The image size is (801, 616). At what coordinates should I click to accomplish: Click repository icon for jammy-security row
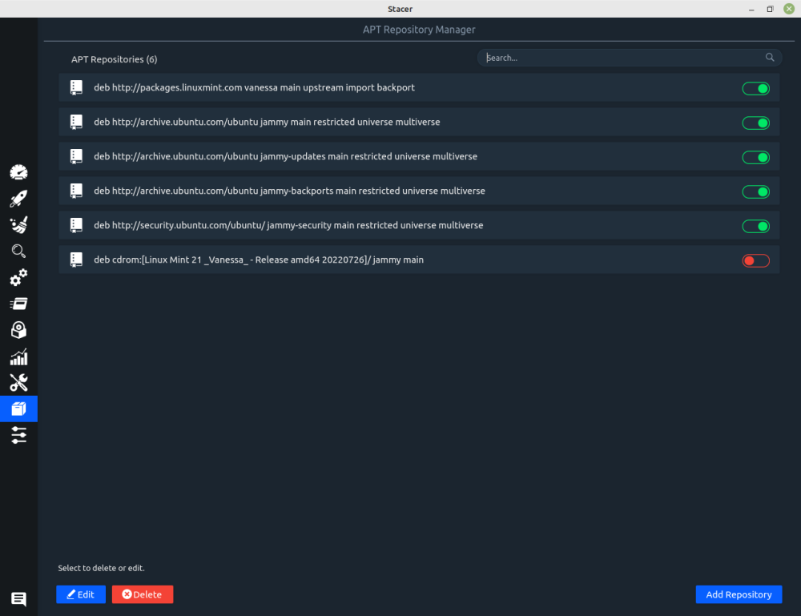coord(76,225)
